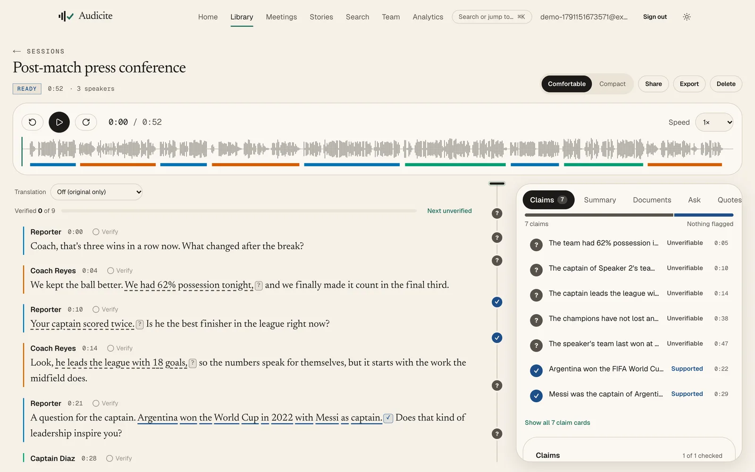The height and width of the screenshot is (472, 755).
Task: Click question icon of 'captain leads the league' claim
Action: pos(536,295)
